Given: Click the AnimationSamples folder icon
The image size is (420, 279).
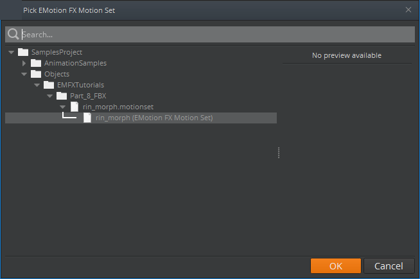Looking at the screenshot, I should click(x=36, y=63).
